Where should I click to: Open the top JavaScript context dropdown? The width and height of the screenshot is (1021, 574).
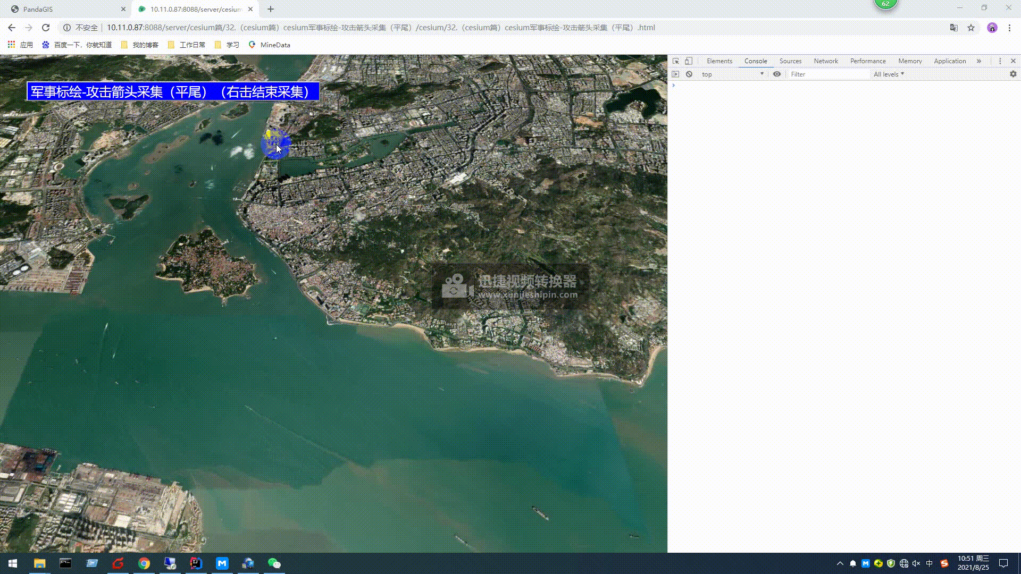732,74
